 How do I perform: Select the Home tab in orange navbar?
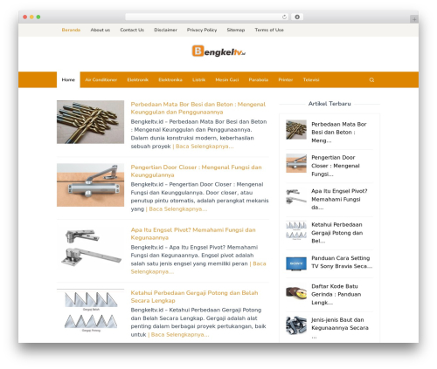(68, 79)
